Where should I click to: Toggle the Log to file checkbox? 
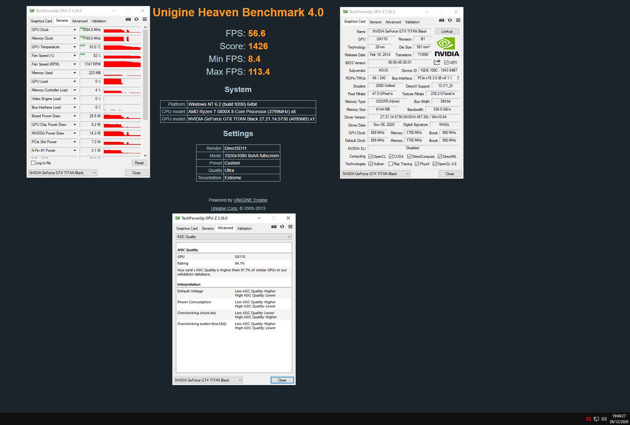(x=33, y=163)
